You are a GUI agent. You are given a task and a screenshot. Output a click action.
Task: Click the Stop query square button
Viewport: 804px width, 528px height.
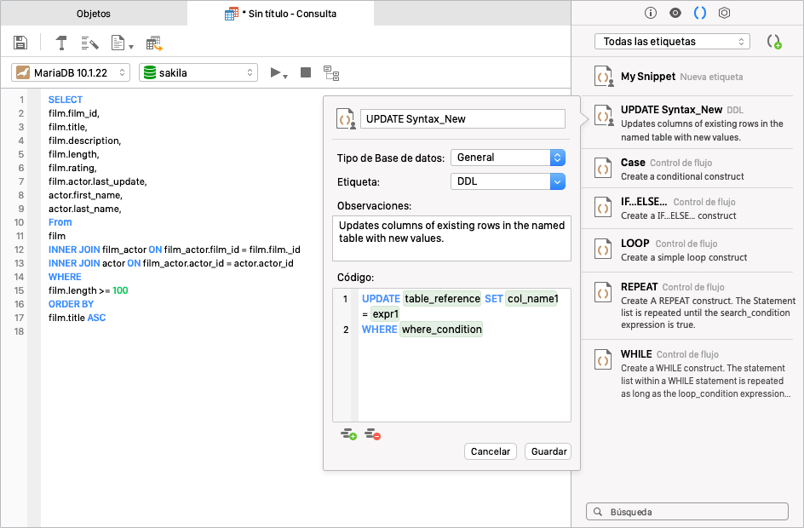[306, 72]
